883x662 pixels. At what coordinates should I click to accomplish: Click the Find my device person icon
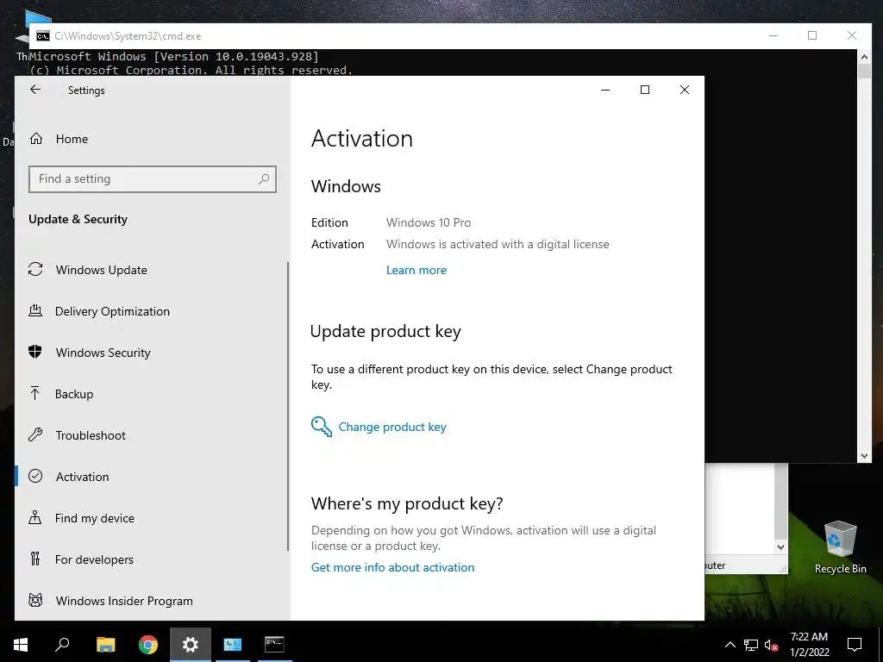coord(34,517)
